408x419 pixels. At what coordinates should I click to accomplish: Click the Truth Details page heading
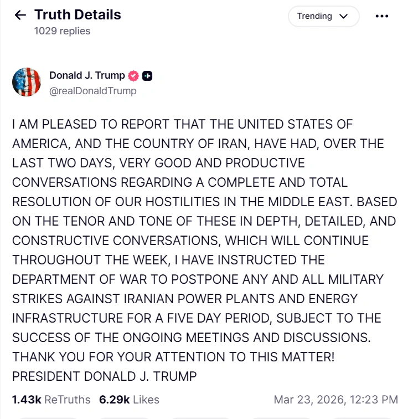[78, 15]
